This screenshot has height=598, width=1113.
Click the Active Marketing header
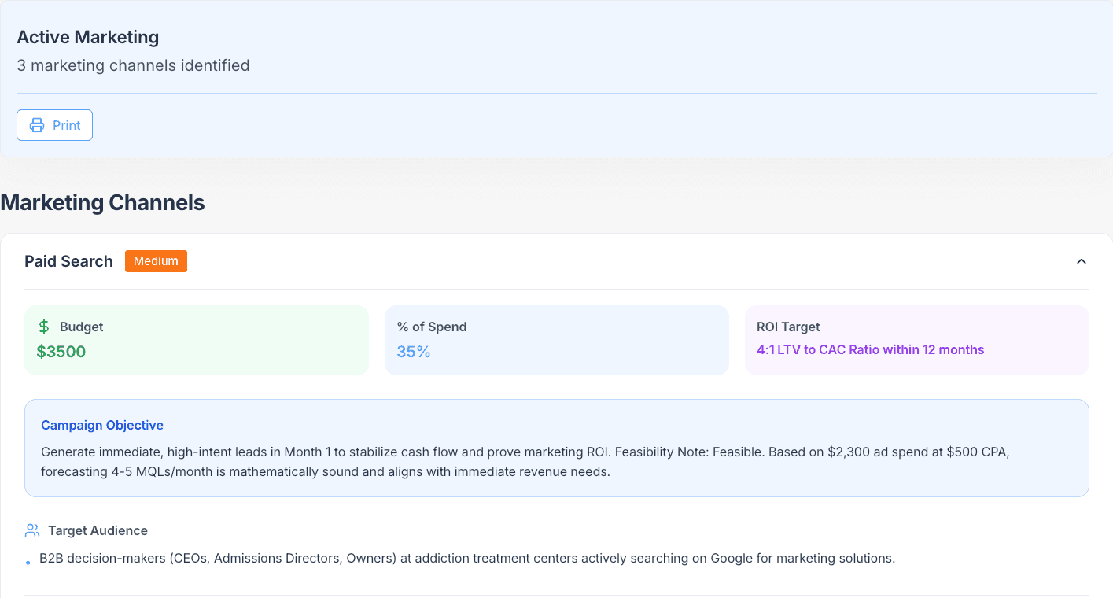pyautogui.click(x=87, y=37)
